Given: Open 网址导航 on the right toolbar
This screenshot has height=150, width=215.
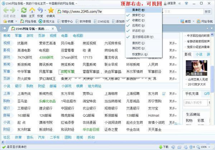Looking at the screenshot, I should (205, 21).
